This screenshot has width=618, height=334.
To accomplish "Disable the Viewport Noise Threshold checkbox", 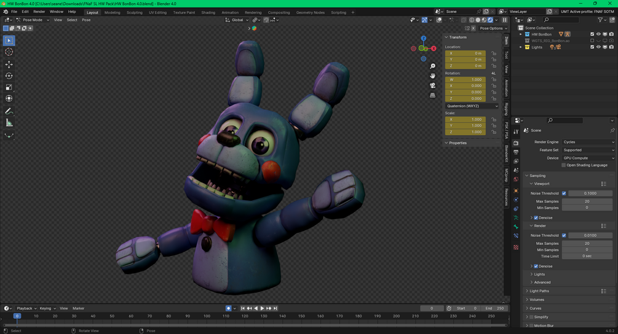I will [x=564, y=193].
